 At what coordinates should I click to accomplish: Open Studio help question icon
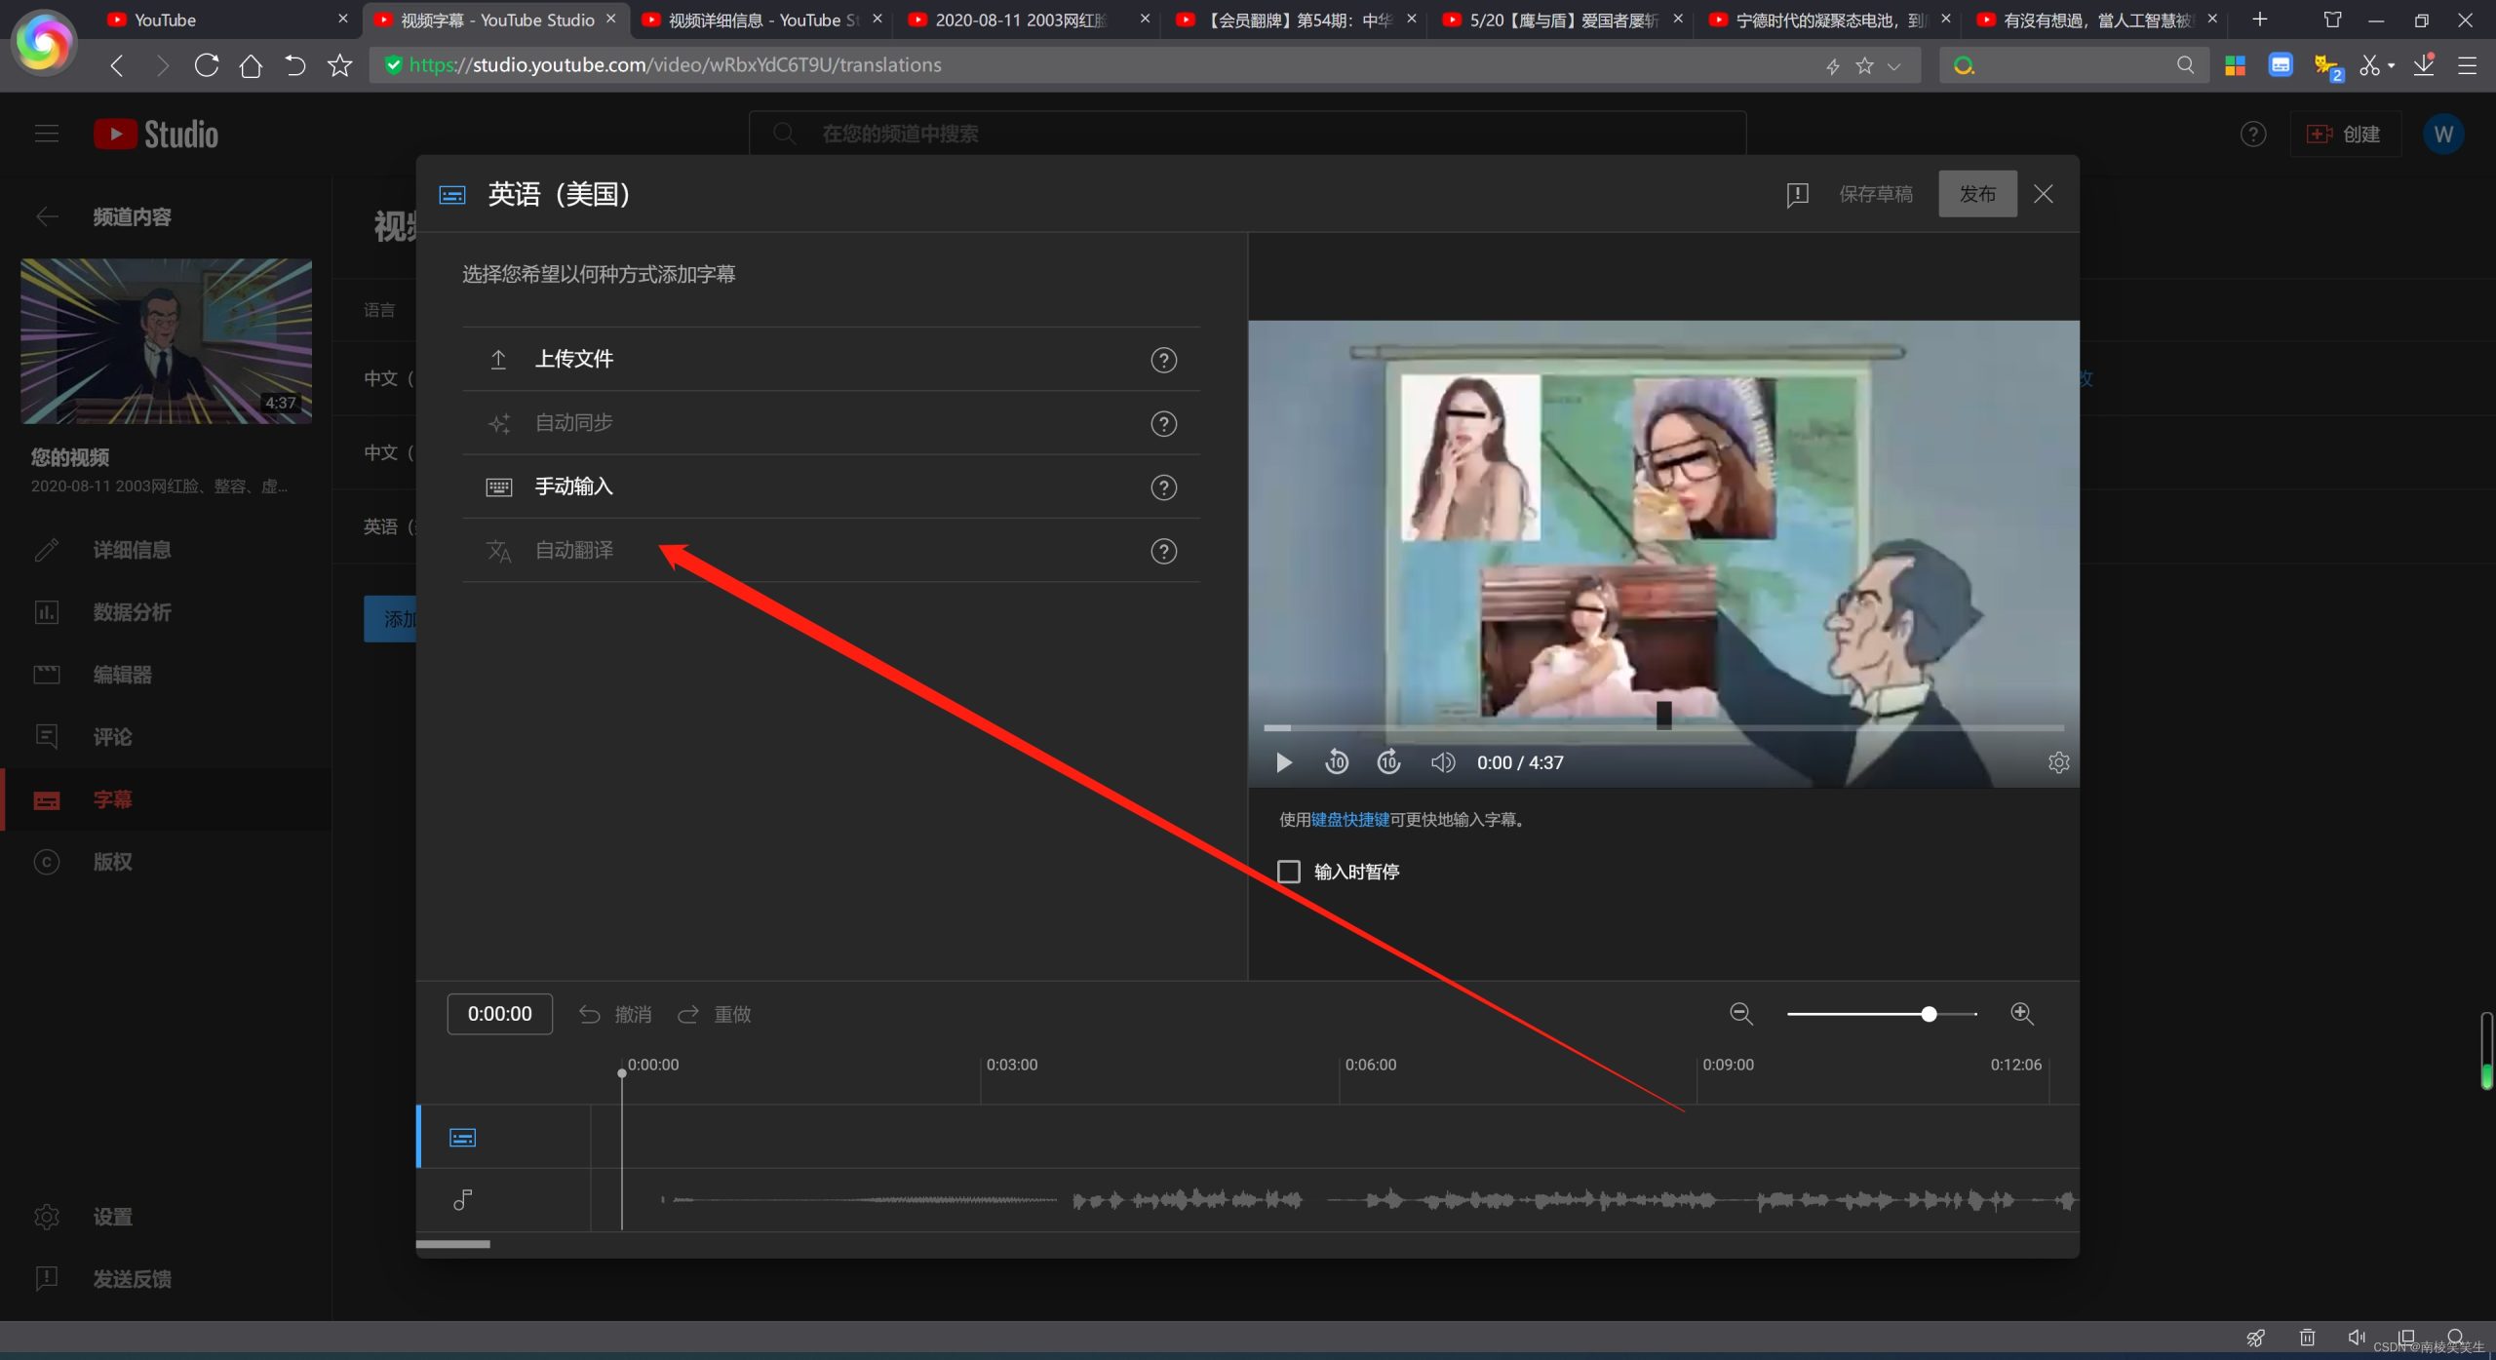tap(2252, 135)
